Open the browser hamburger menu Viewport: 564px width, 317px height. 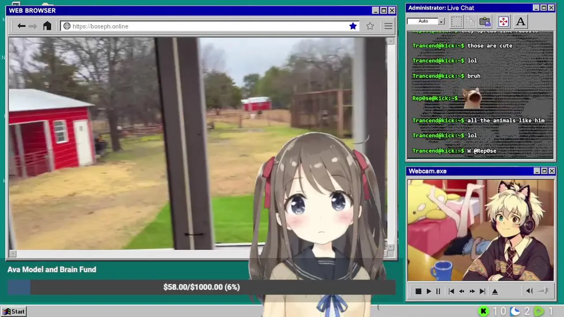(x=388, y=26)
